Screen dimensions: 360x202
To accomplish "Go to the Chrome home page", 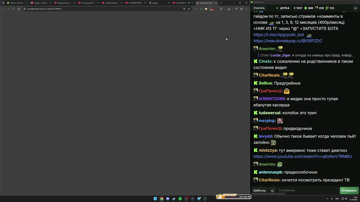I will pyautogui.click(x=19, y=9).
